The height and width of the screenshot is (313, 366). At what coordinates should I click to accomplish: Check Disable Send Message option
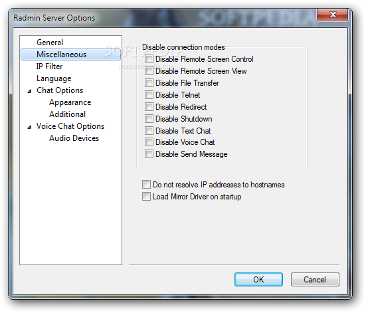(149, 154)
